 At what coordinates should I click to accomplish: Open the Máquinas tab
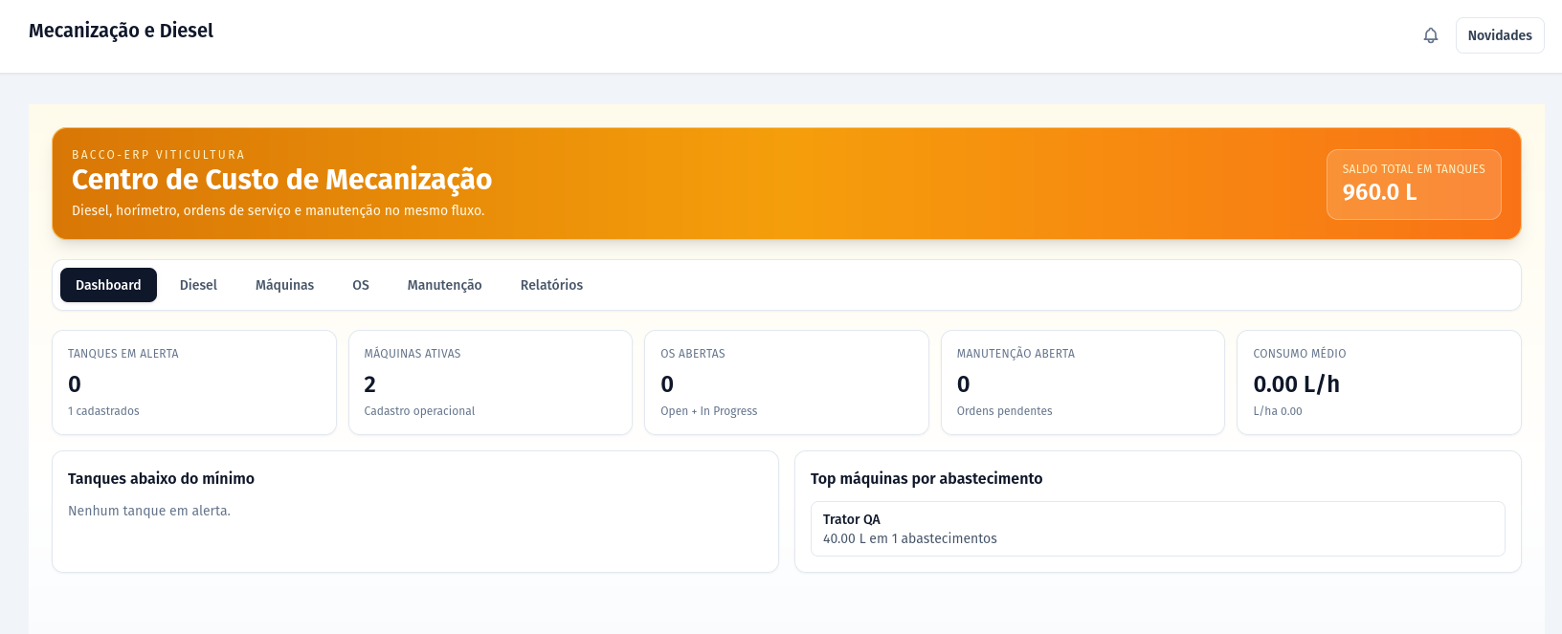[x=284, y=285]
